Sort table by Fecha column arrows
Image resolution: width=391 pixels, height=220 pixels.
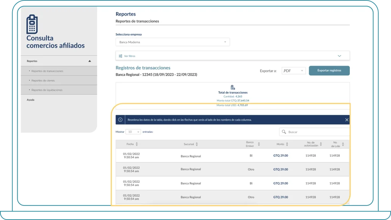coord(137,144)
